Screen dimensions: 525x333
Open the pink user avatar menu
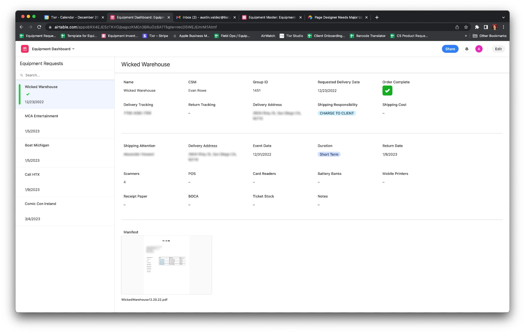click(x=479, y=49)
